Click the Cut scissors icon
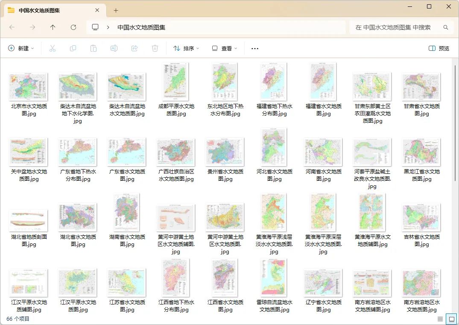 [53, 48]
